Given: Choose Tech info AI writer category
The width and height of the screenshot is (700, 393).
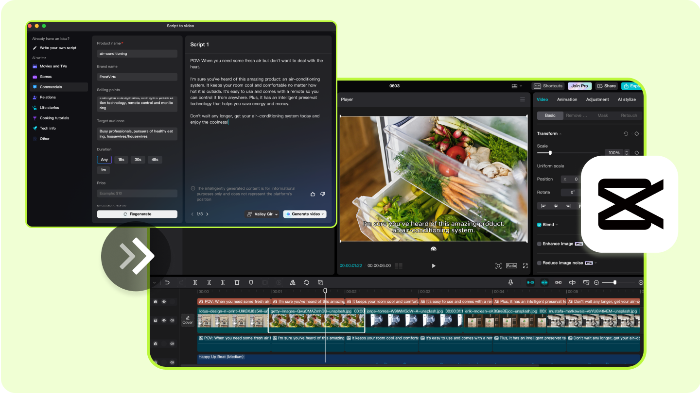Looking at the screenshot, I should (x=59, y=128).
